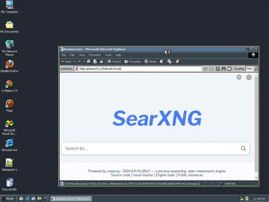Open the Engine stats link
The width and height of the screenshot is (269, 202).
(165, 175)
